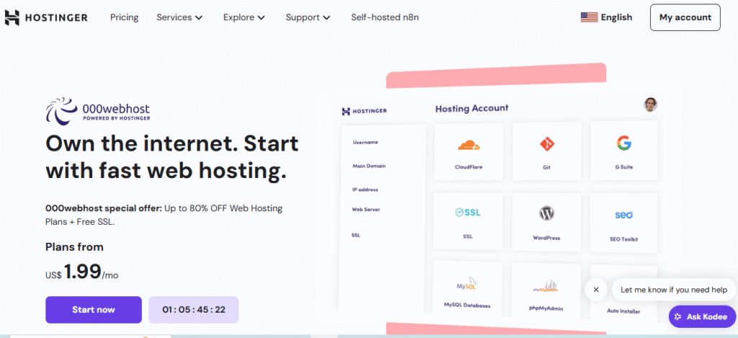Click the user avatar in Hosting Account

[x=651, y=104]
